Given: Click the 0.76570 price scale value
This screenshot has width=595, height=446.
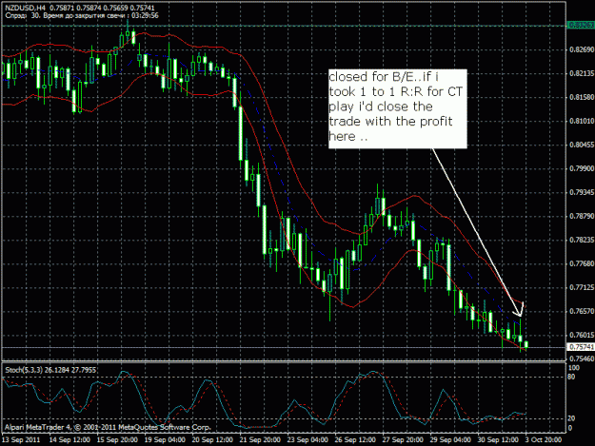Looking at the screenshot, I should click(581, 311).
